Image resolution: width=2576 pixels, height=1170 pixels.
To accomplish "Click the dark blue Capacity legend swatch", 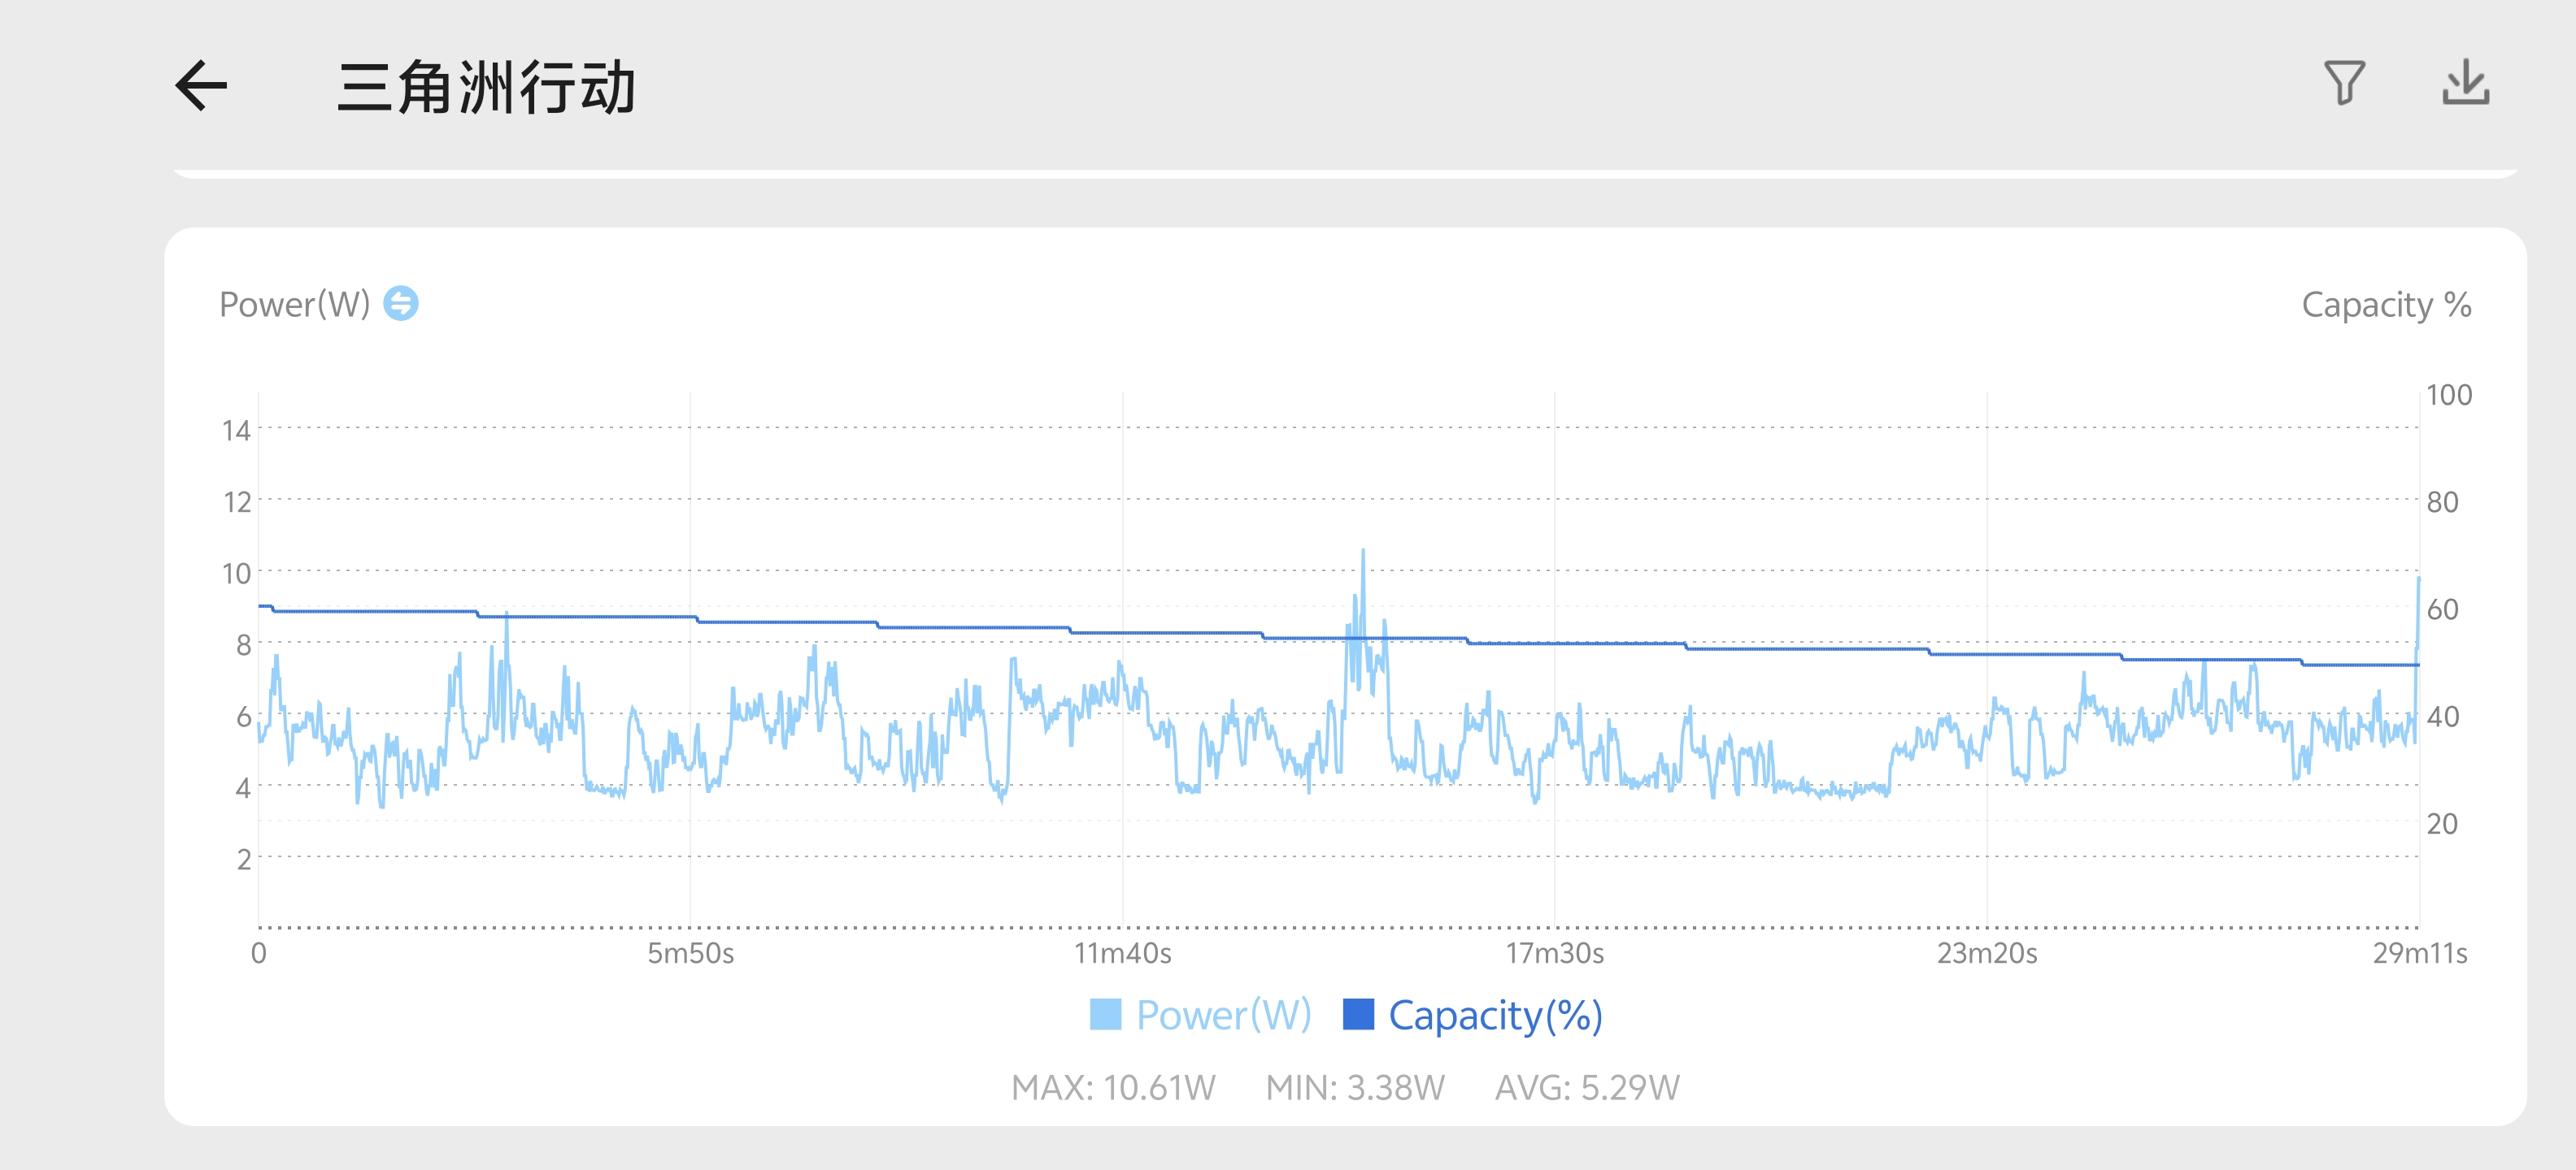I will click(1358, 1014).
